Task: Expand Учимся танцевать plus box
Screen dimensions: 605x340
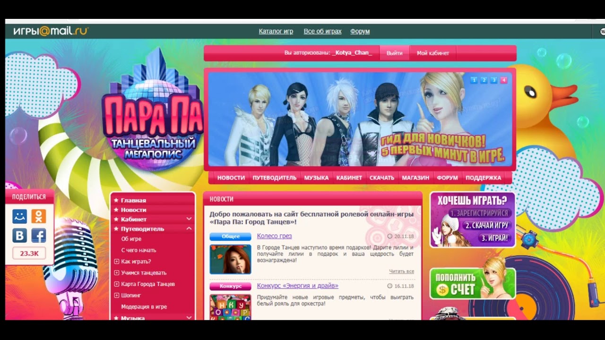Action: [117, 273]
